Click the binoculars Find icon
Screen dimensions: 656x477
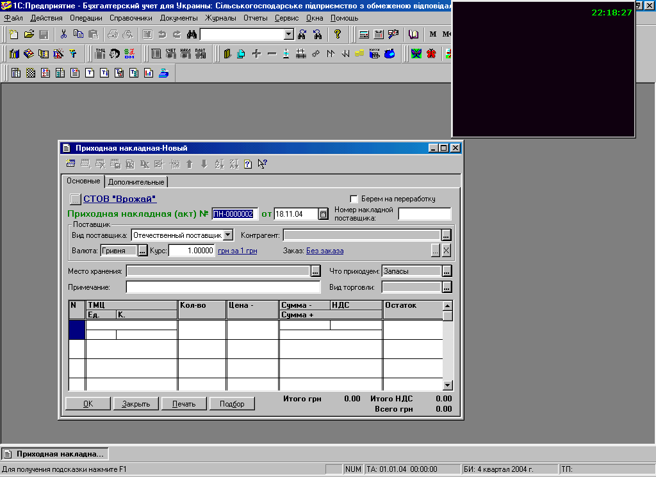pos(192,35)
